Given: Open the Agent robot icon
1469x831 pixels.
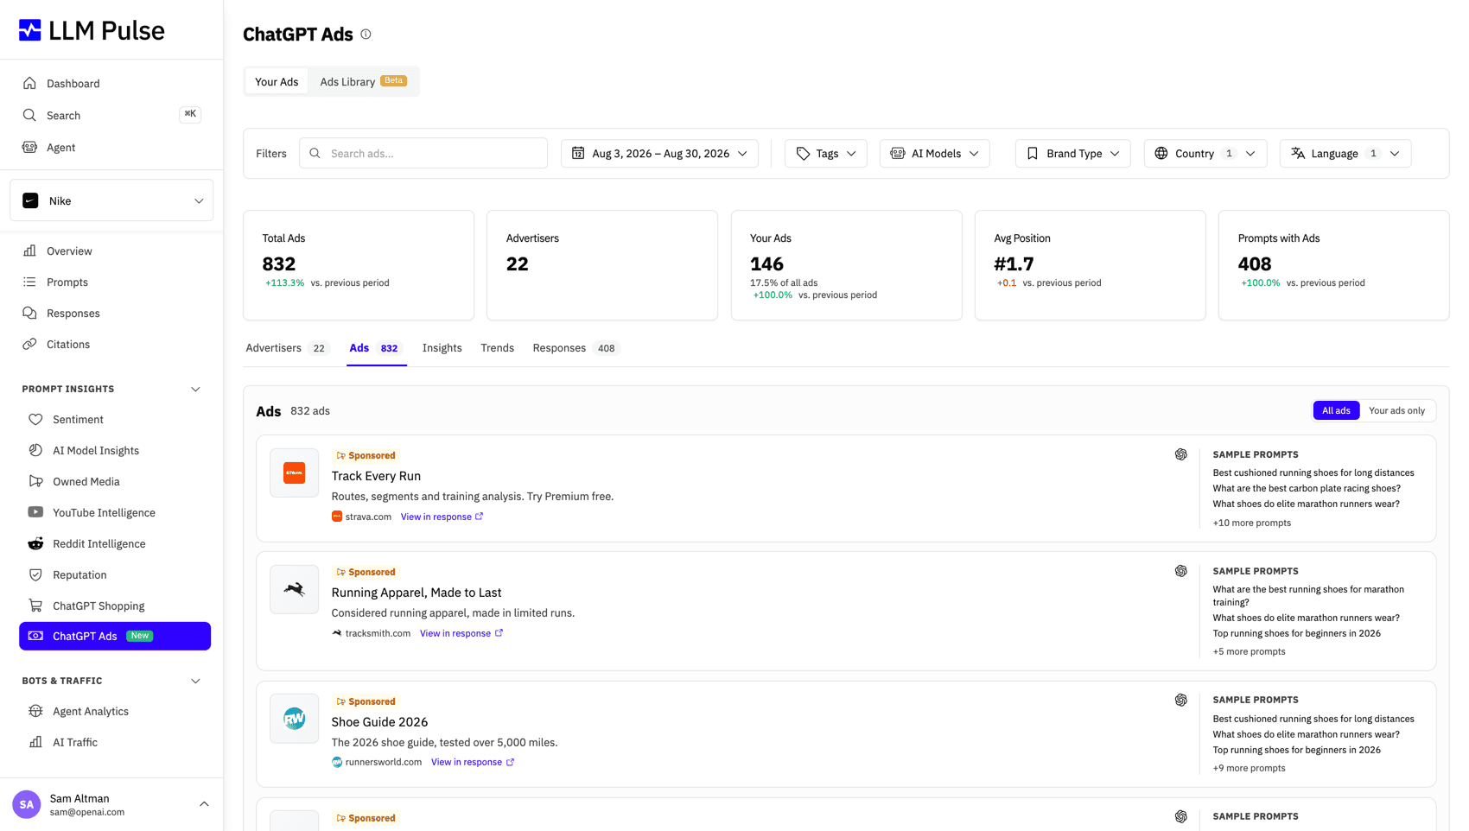Looking at the screenshot, I should 30,147.
